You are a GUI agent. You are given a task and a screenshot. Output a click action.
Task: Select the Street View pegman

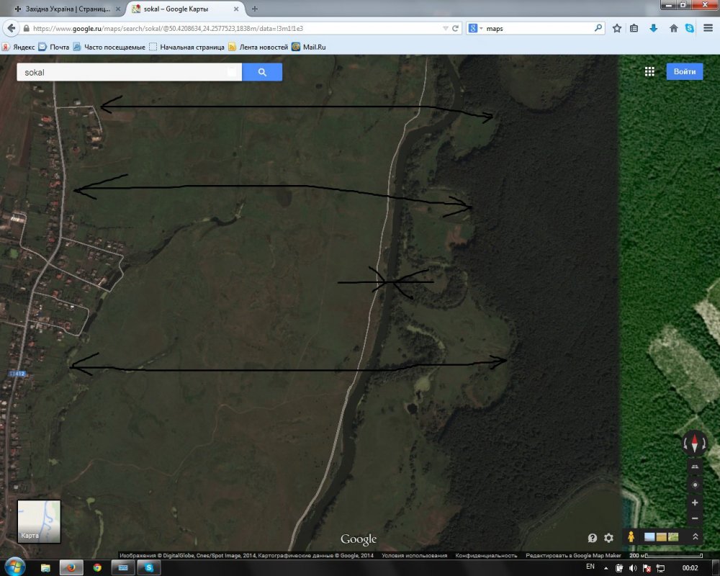pos(631,537)
